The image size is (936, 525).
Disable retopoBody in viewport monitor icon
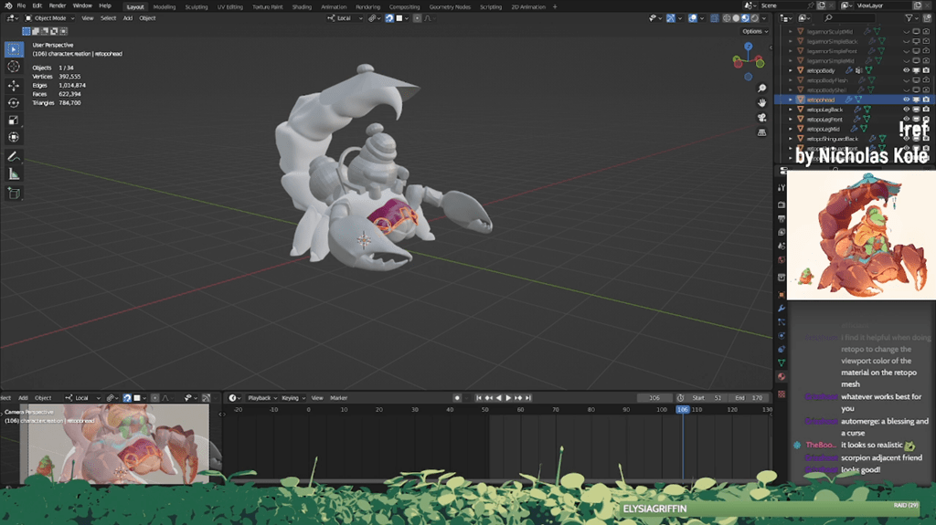[916, 70]
